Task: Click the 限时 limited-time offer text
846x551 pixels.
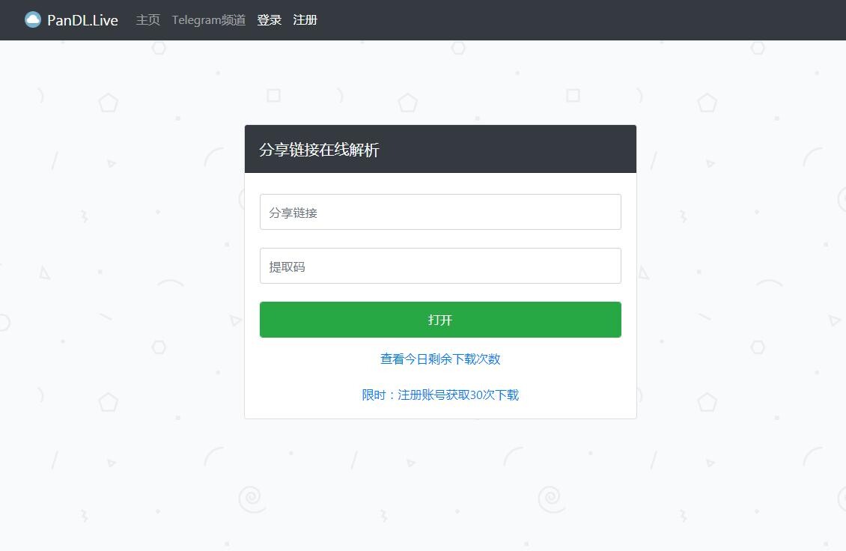Action: [374, 395]
